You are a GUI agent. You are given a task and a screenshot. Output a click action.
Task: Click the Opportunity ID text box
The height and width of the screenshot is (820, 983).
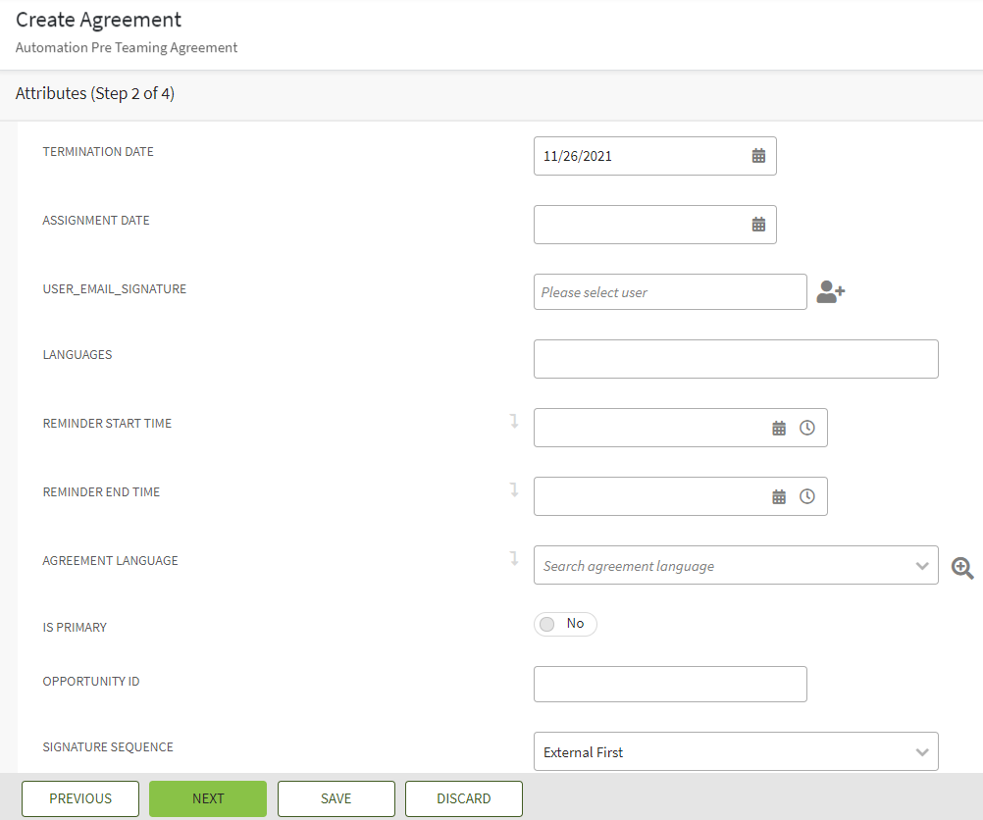click(x=670, y=685)
